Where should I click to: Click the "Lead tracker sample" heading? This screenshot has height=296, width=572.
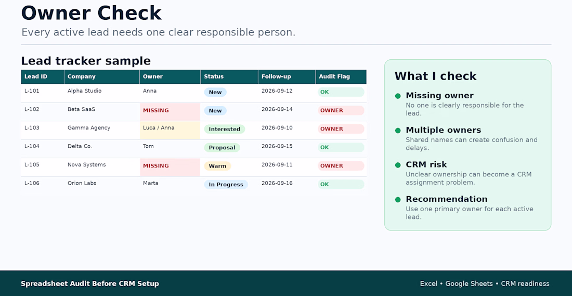click(x=86, y=60)
